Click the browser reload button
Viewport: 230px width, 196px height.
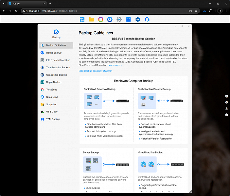coord(16,11)
